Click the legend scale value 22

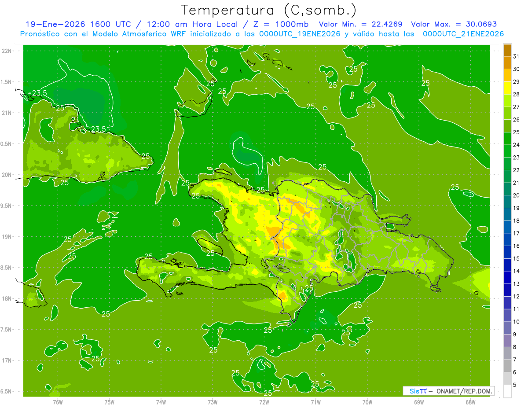516,170
